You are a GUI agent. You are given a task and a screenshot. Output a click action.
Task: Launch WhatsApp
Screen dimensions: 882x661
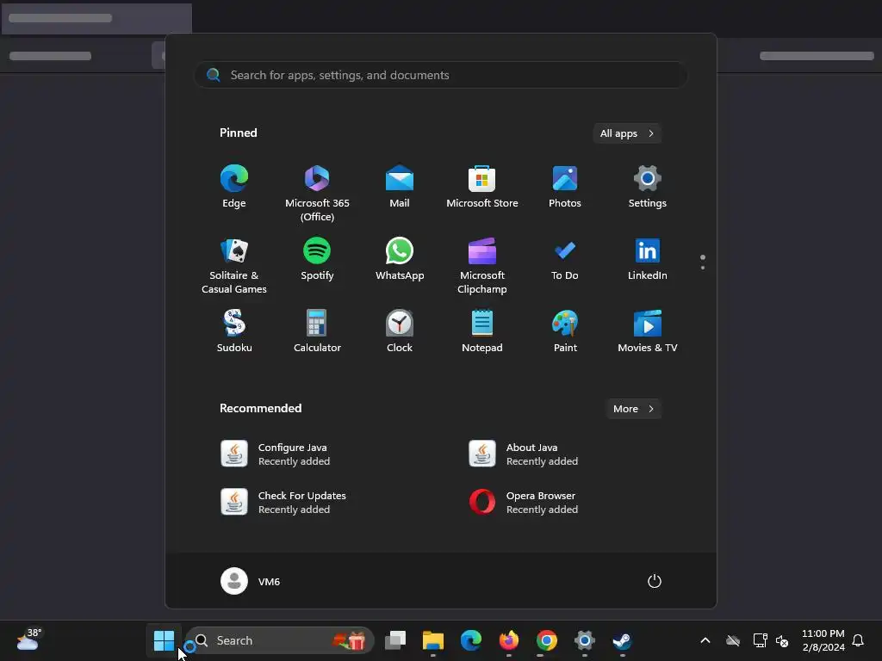tap(400, 260)
